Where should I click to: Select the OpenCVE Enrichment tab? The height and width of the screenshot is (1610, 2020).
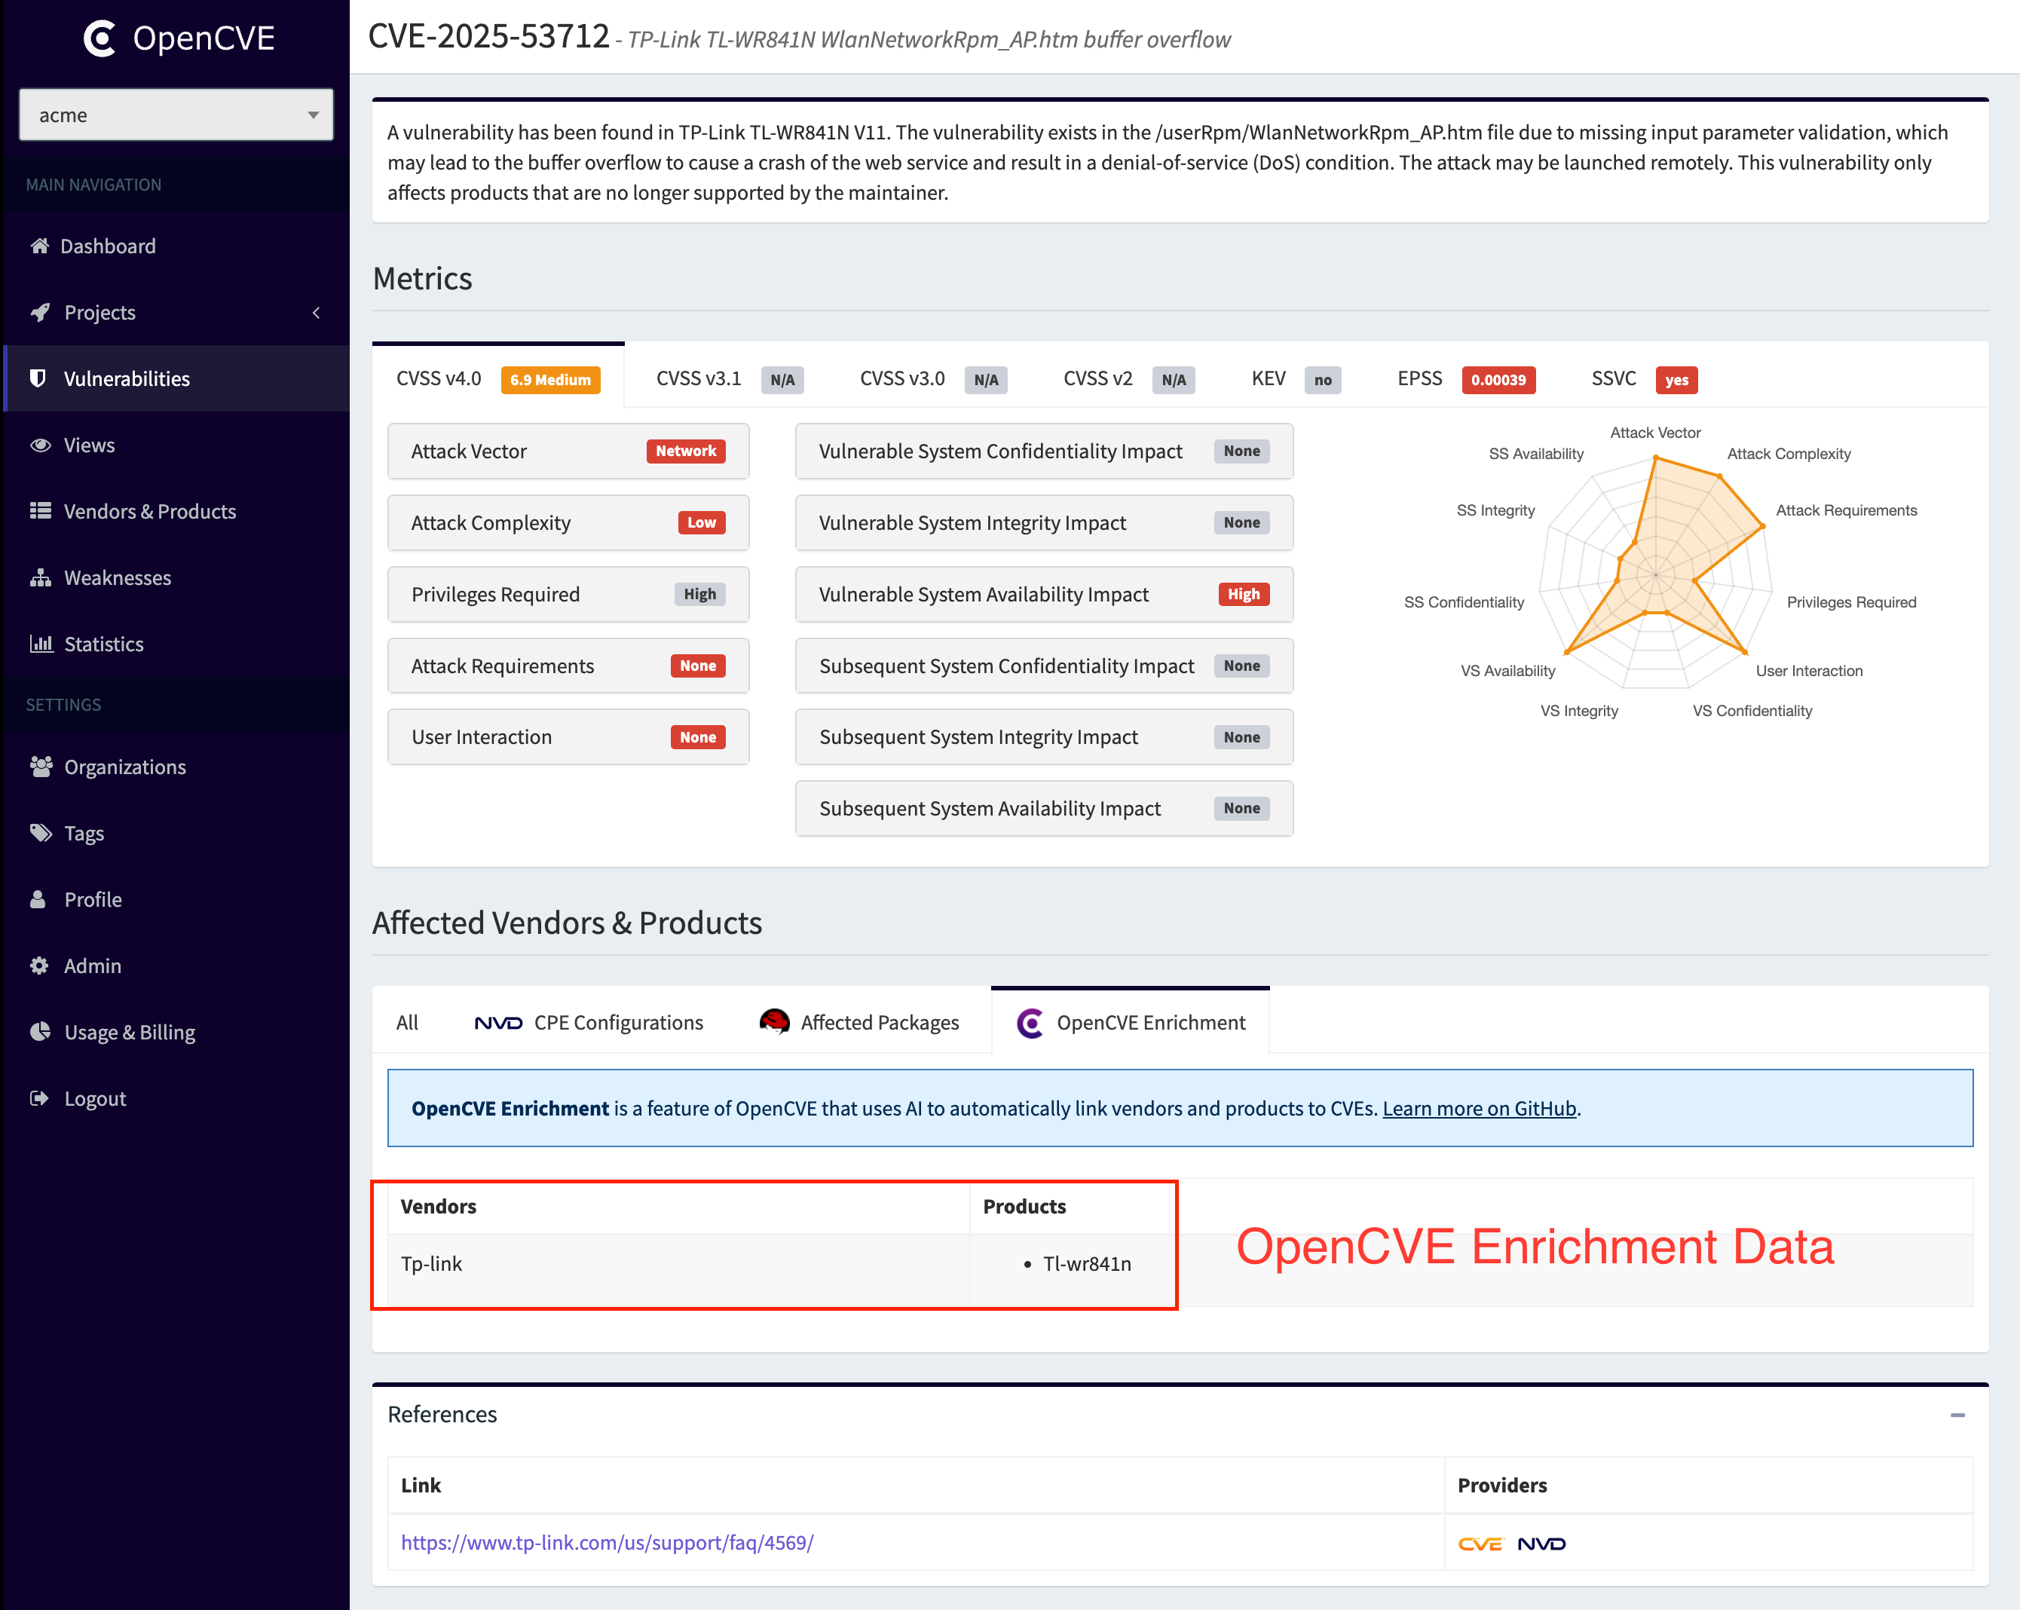tap(1130, 1021)
